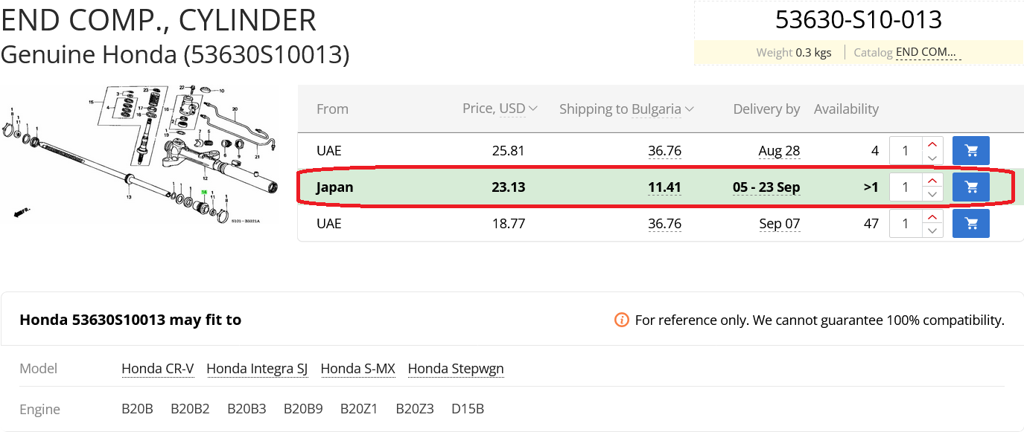
Task: Enlarge the steering cylinder parts diagram
Action: click(139, 155)
